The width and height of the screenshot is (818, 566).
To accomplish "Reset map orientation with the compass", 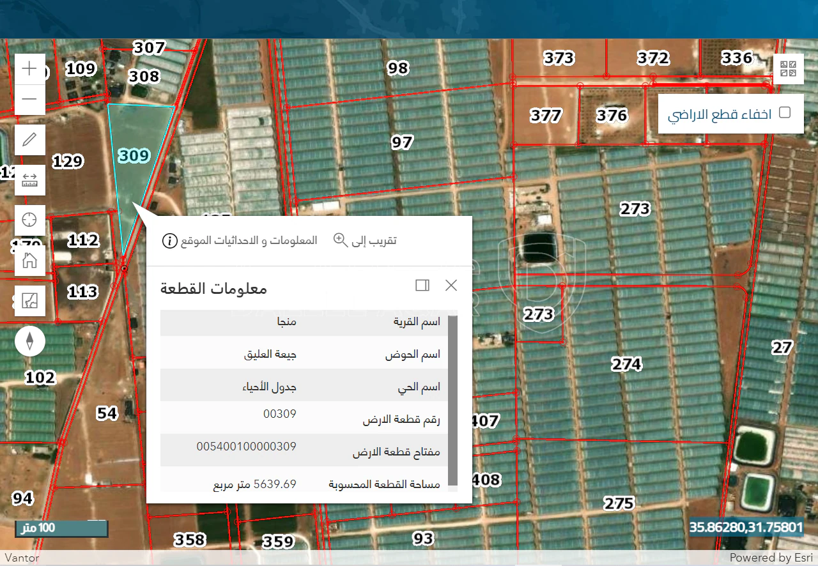I will 30,342.
